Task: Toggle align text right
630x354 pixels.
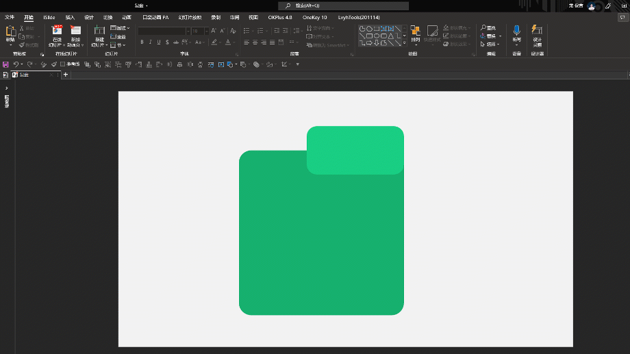Action: [x=264, y=42]
